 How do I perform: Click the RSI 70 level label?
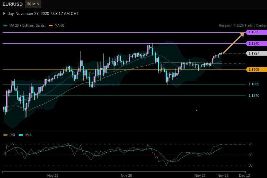(250, 144)
